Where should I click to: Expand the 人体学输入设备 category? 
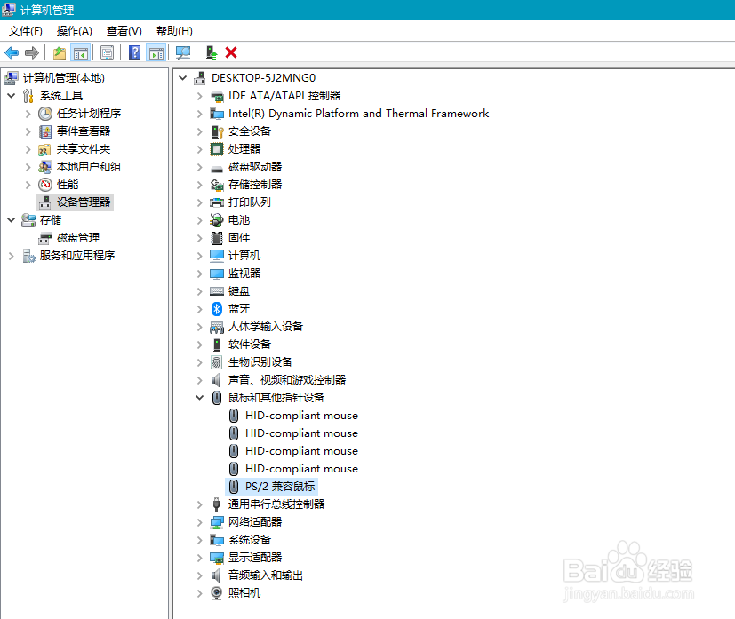pyautogui.click(x=200, y=327)
